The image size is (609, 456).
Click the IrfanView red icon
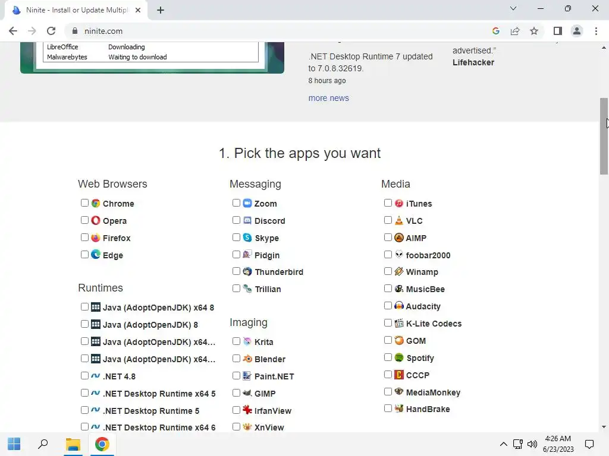[247, 410]
